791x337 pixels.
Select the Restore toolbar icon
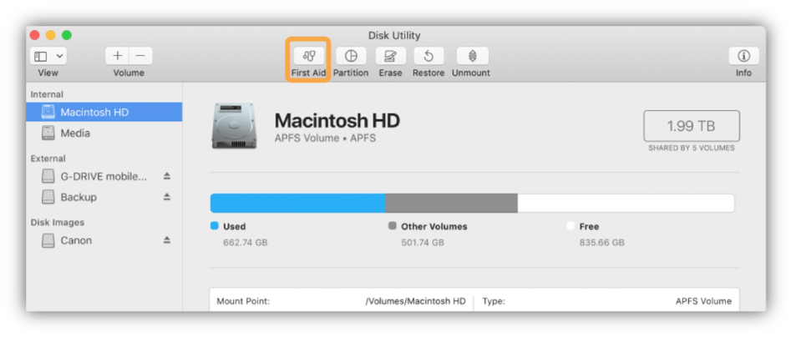(x=428, y=56)
